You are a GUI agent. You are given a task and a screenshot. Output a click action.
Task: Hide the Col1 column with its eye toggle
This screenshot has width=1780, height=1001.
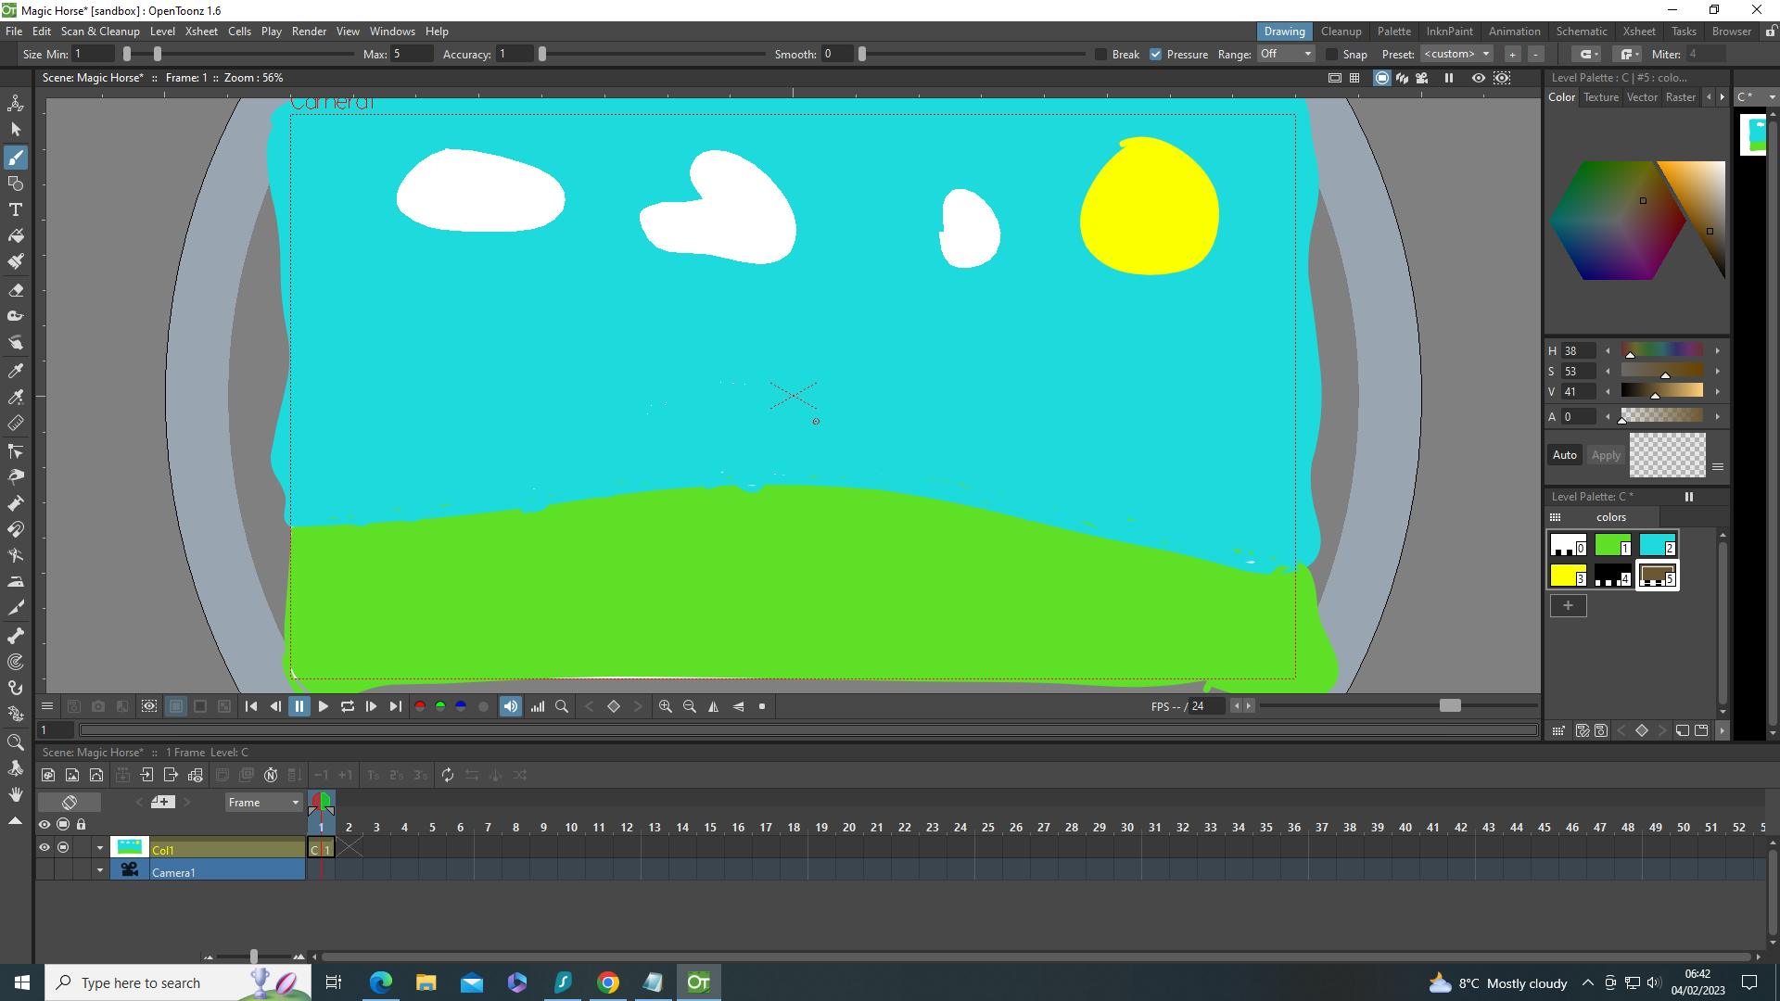[44, 847]
